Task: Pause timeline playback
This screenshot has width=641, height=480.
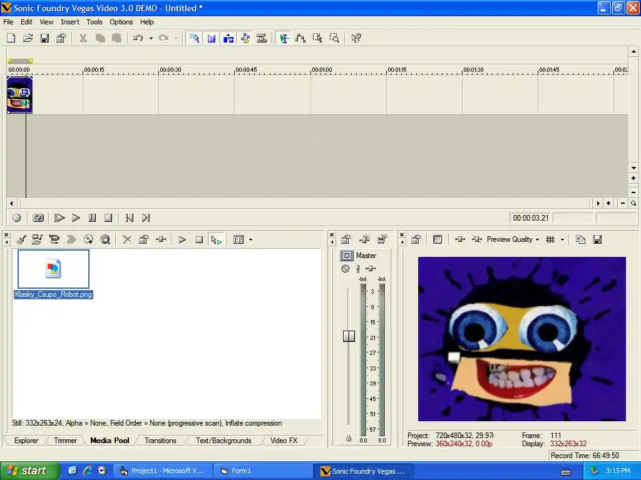Action: tap(93, 218)
